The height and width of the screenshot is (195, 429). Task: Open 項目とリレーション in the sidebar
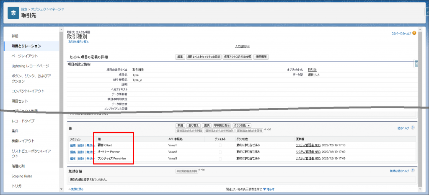pyautogui.click(x=26, y=46)
